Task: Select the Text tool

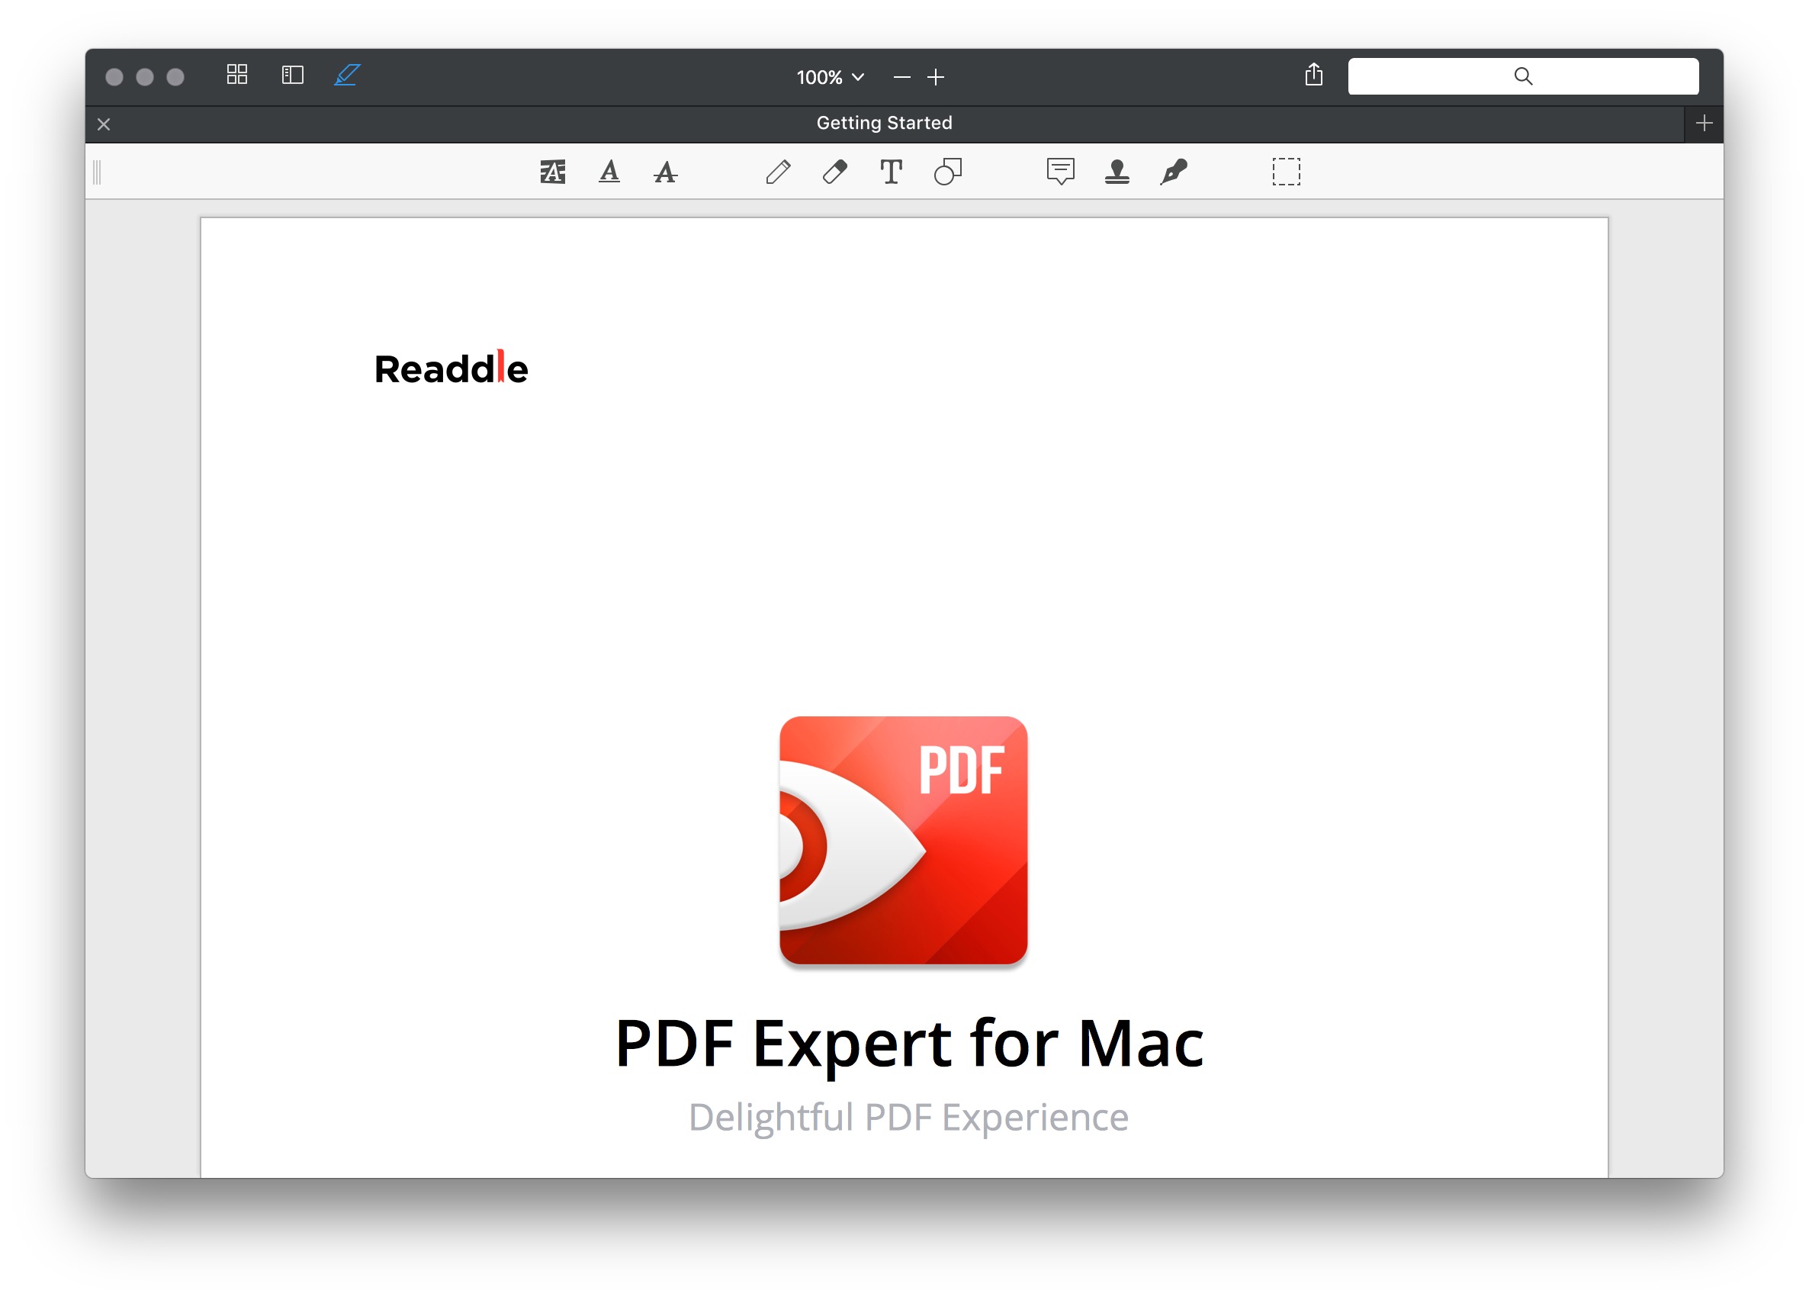Action: (891, 172)
